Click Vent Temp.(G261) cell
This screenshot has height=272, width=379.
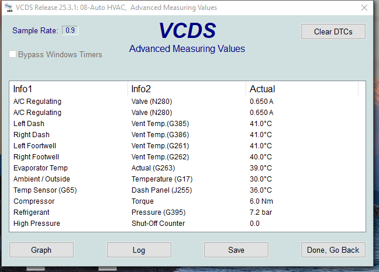click(160, 146)
